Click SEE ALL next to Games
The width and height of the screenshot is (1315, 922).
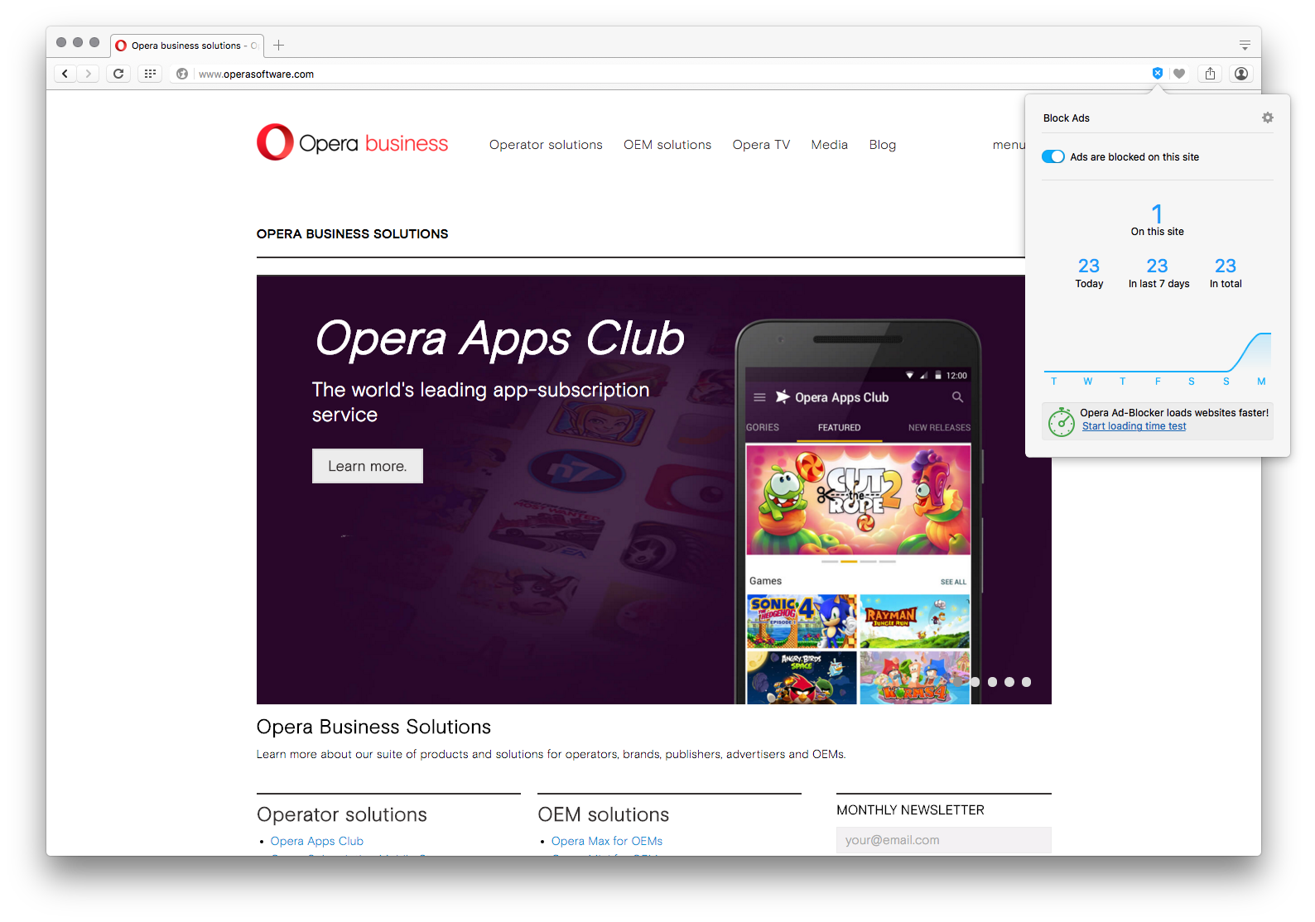click(x=953, y=582)
